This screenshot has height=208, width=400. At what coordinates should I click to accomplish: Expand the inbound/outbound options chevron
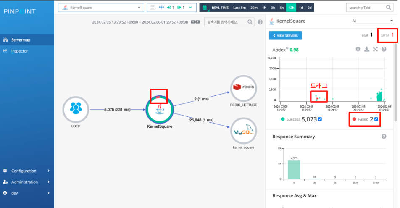point(190,8)
